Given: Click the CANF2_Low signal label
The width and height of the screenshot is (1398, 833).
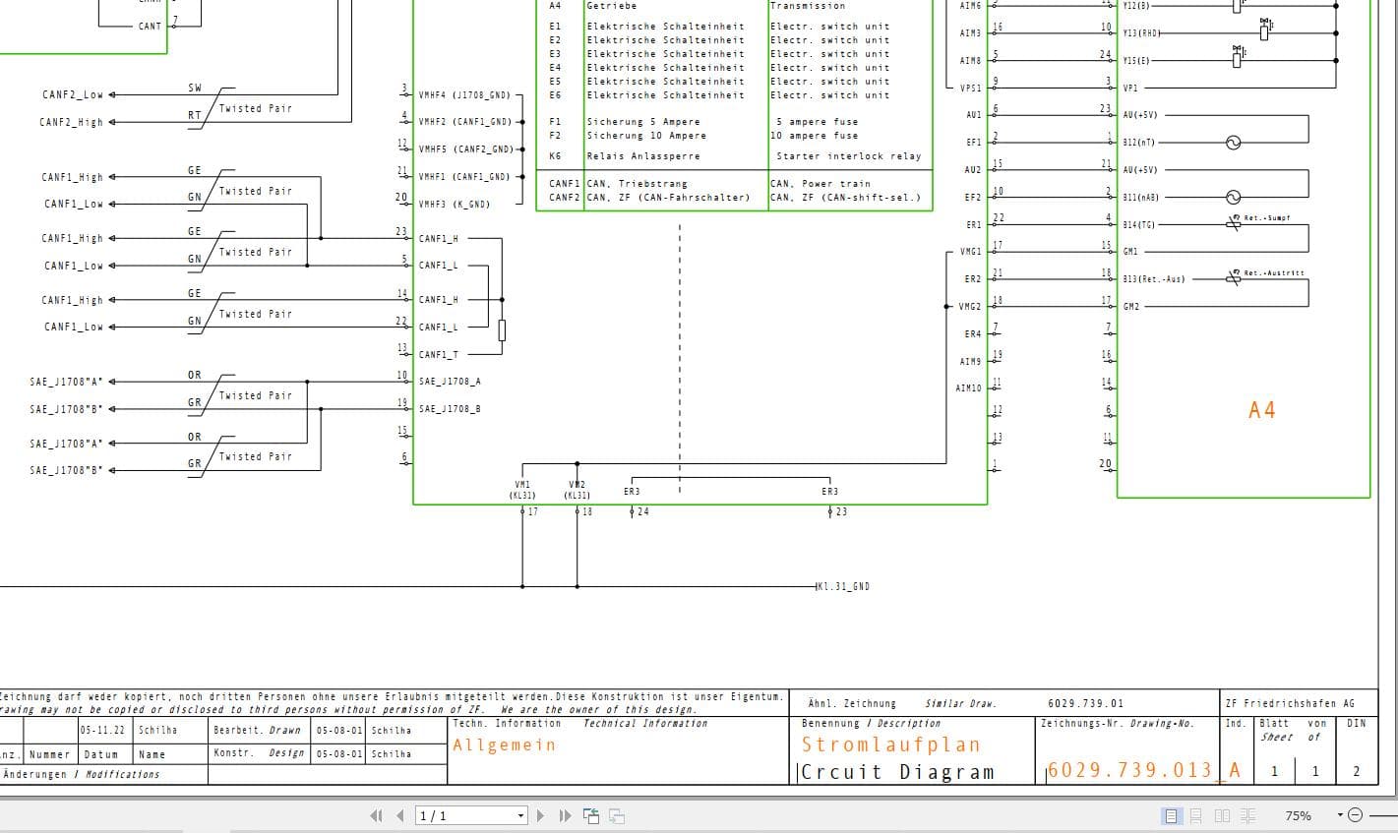Looking at the screenshot, I should (73, 95).
